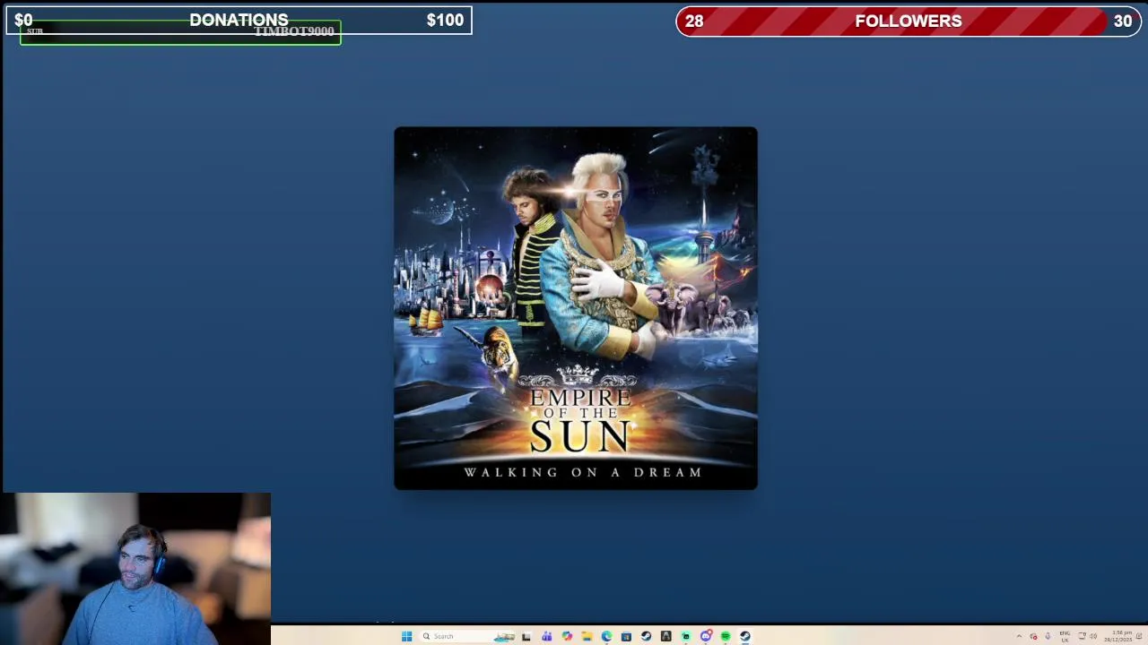
Task: Launch Microsoft Edge from the taskbar
Action: coord(606,636)
